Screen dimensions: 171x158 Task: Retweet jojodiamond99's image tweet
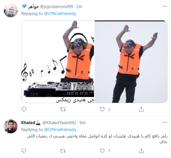click(x=63, y=109)
